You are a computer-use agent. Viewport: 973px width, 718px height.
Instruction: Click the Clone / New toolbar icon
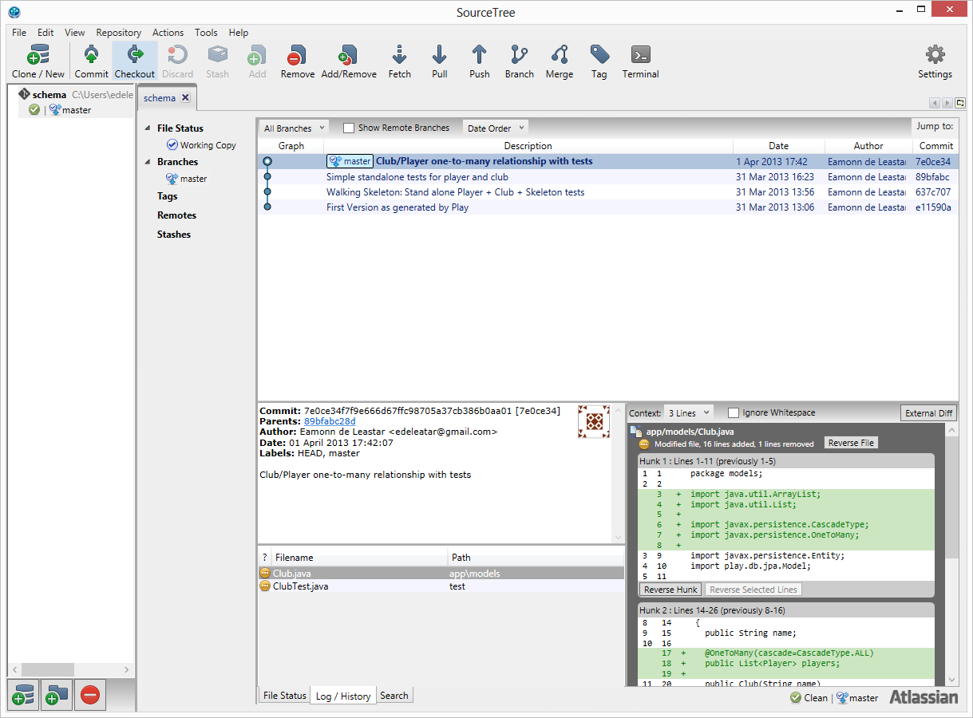coord(38,55)
